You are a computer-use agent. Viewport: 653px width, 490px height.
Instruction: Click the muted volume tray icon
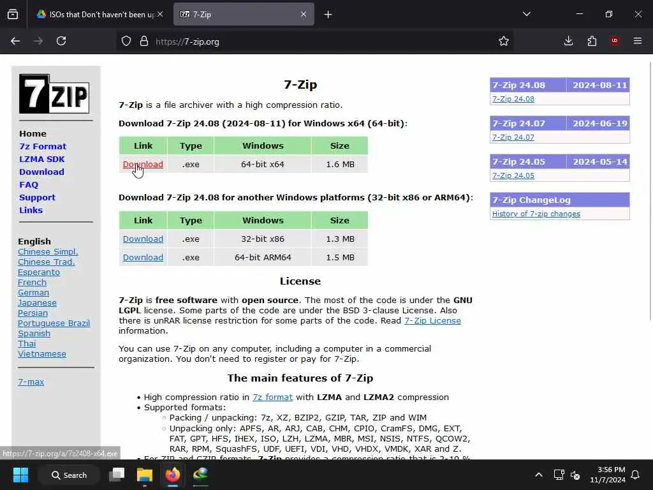[575, 475]
